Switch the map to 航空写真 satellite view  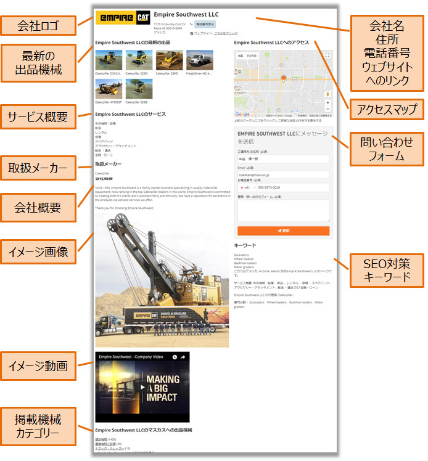(x=251, y=55)
